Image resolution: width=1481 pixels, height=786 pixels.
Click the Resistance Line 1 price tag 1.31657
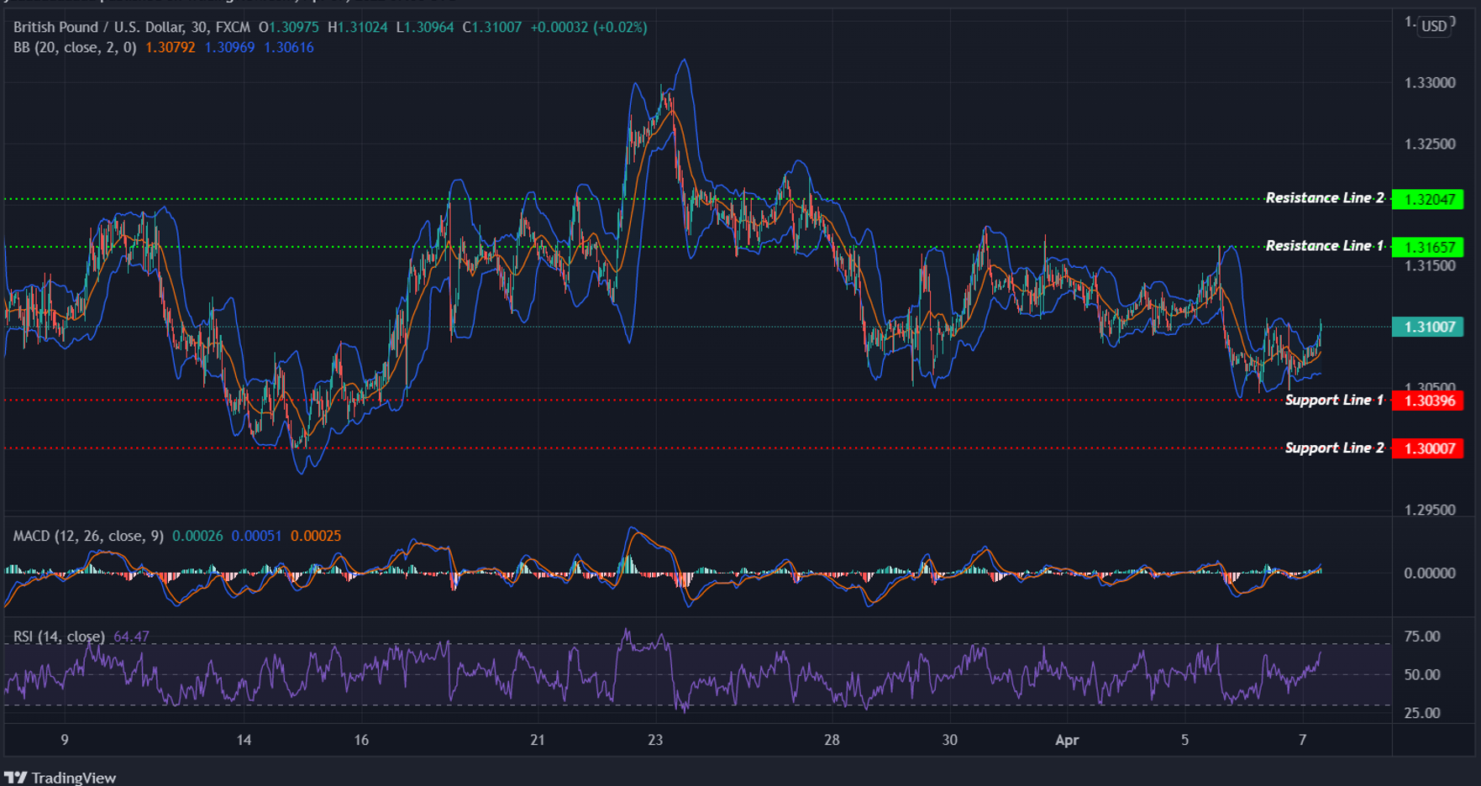coord(1428,247)
